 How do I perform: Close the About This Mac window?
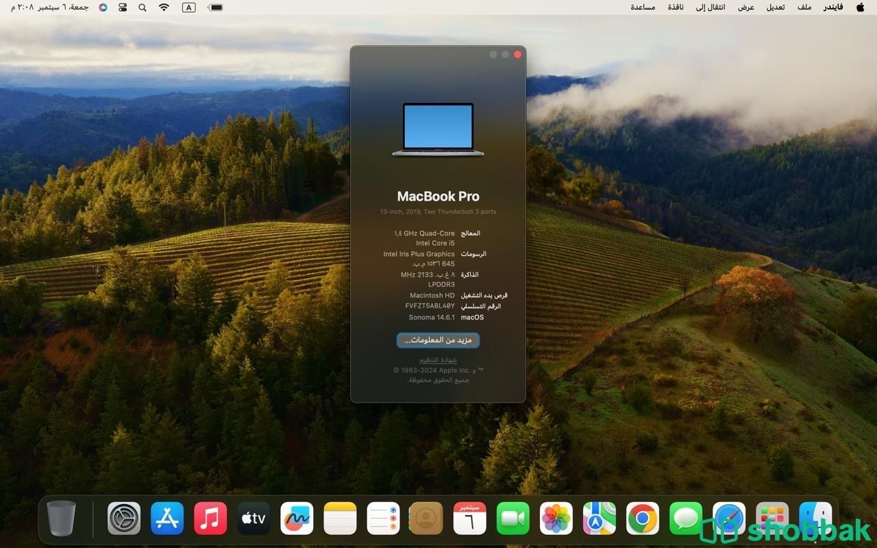(518, 54)
